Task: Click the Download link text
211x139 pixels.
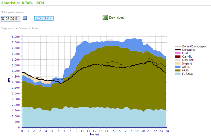Action: [x=116, y=17]
